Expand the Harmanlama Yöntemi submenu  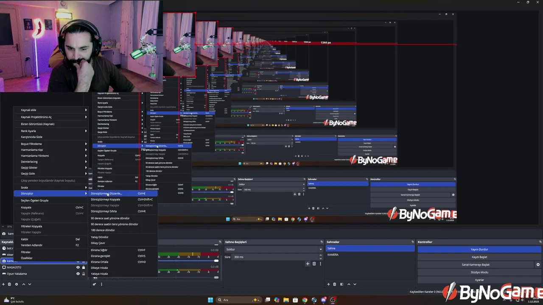(x=53, y=156)
